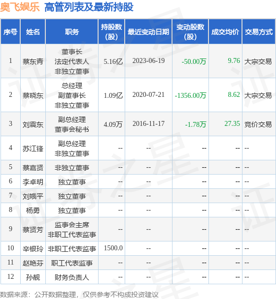The height and width of the screenshot is (299, 276).
Task: Click the 竞价交易 cell
Action: click(258, 124)
